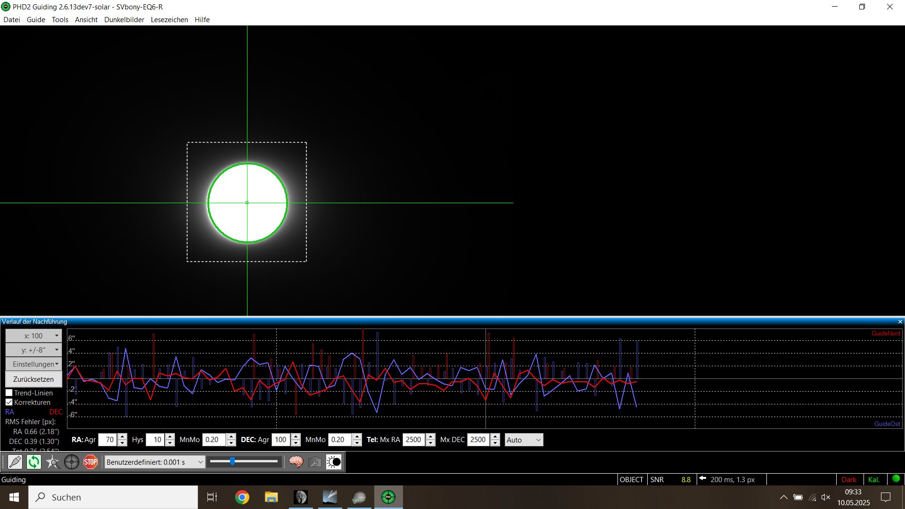Decrease RA Agr value with down arrow
The width and height of the screenshot is (905, 509).
point(123,443)
